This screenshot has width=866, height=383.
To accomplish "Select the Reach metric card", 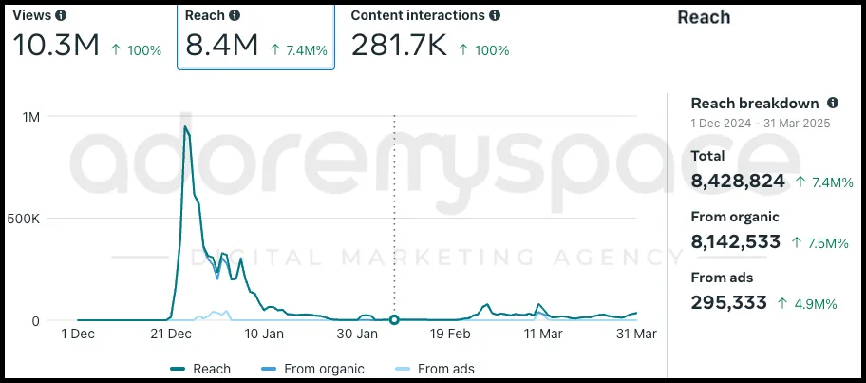I will click(255, 36).
